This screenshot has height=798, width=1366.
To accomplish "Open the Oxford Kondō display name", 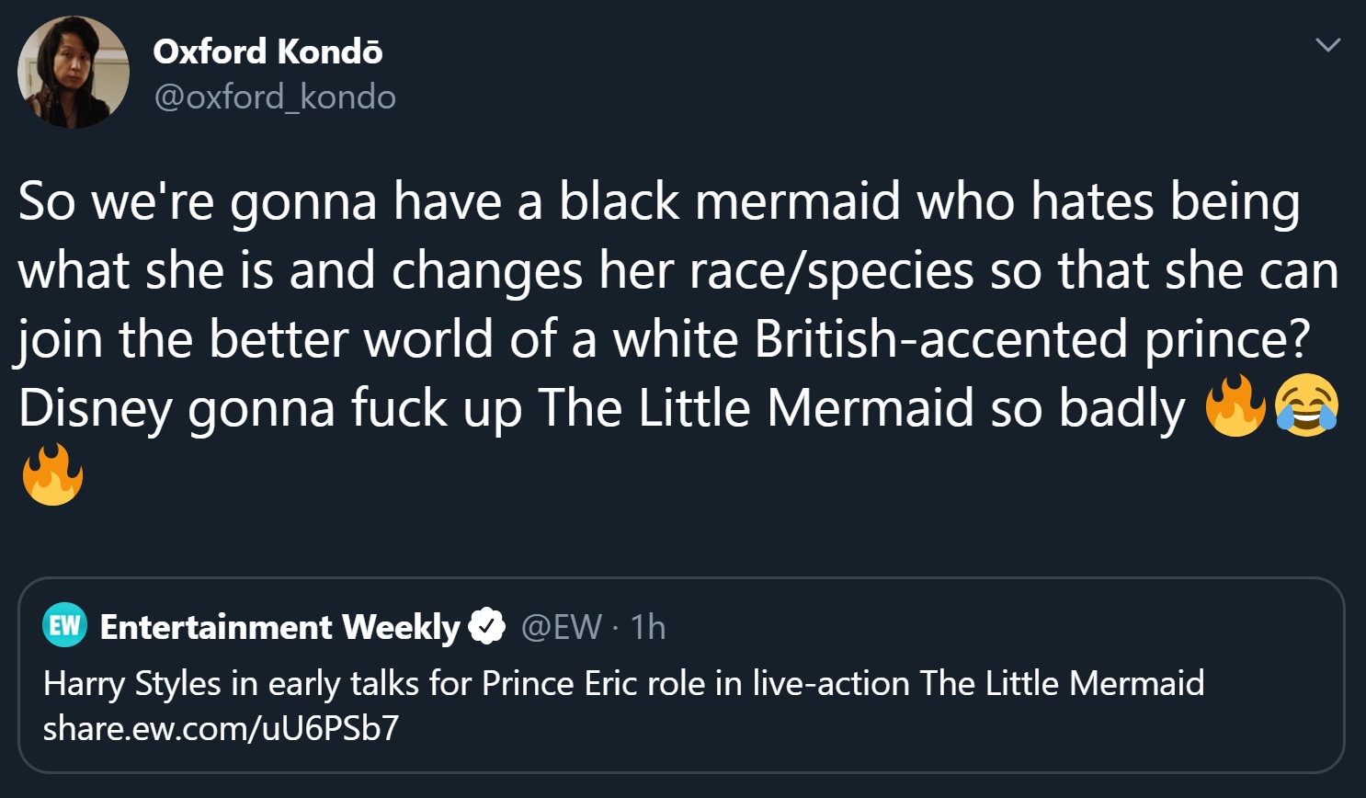I will [x=268, y=51].
